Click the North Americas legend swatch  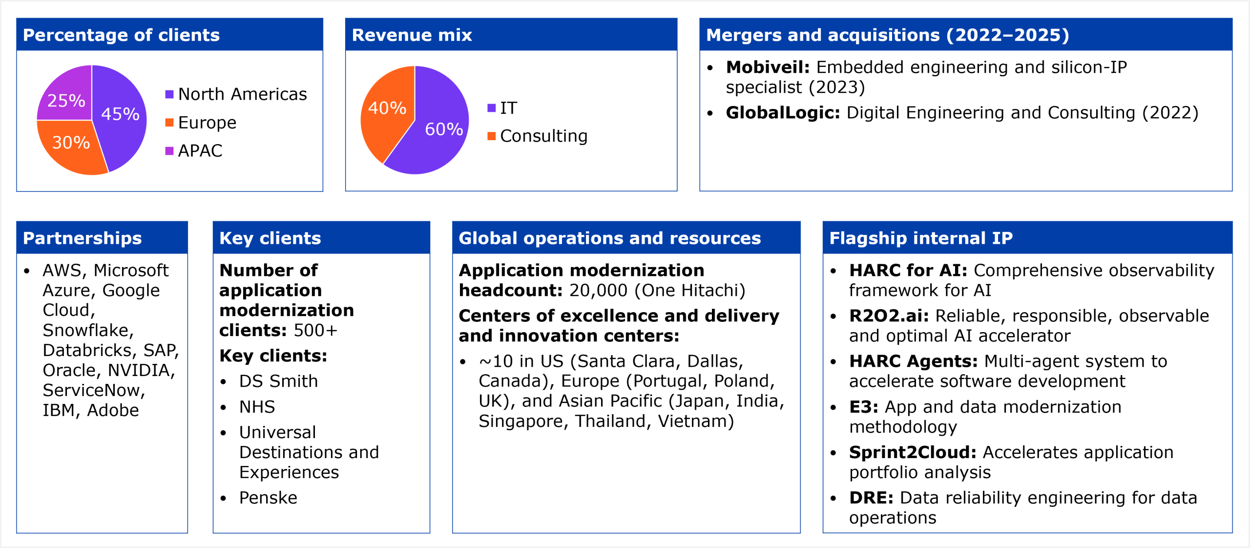point(169,94)
